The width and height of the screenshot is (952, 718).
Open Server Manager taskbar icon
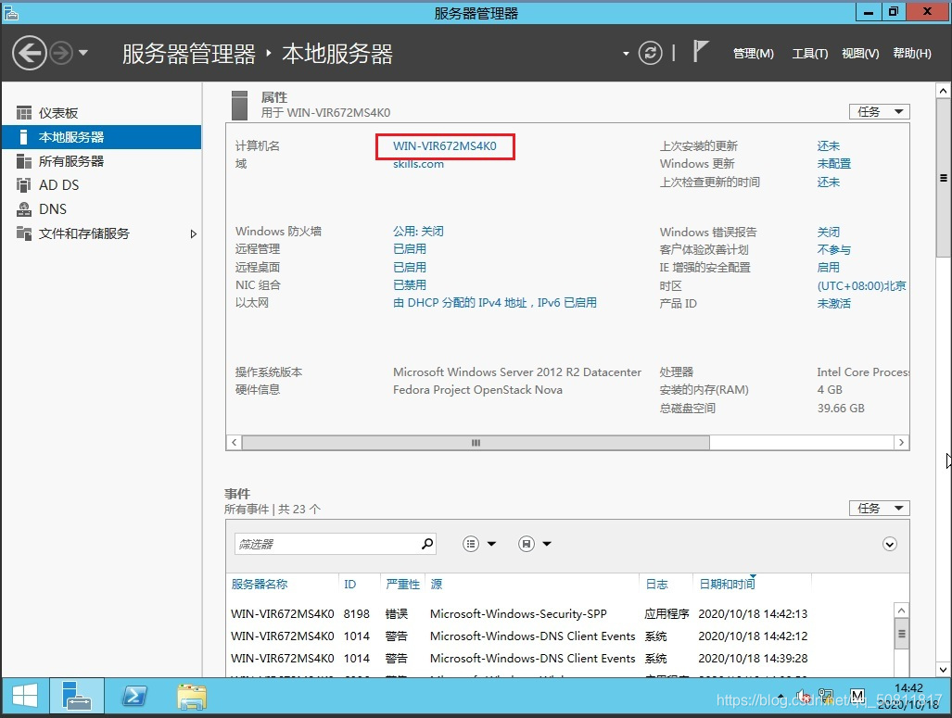tap(77, 696)
